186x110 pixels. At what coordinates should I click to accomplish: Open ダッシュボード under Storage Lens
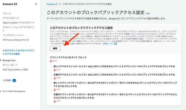pos(10,65)
